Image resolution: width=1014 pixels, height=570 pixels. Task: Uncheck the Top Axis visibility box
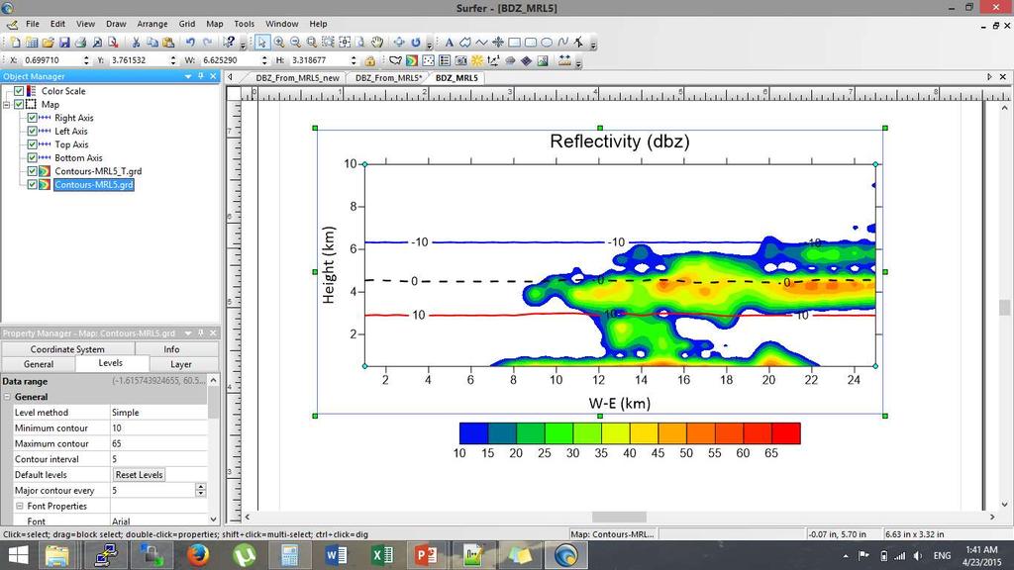pos(32,144)
